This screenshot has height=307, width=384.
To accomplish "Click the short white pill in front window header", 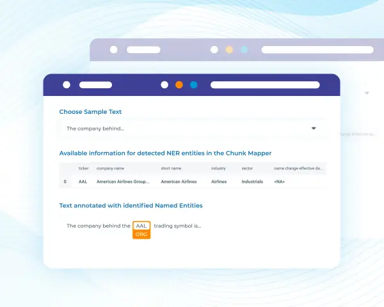I will [x=95, y=85].
